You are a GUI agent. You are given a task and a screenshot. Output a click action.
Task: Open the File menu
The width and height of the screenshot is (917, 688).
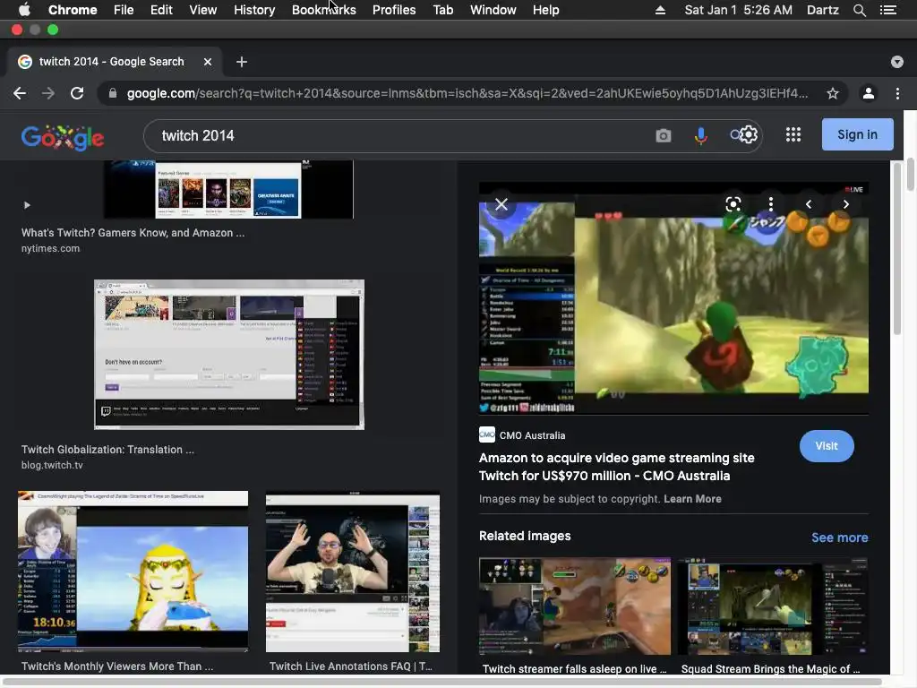point(124,10)
